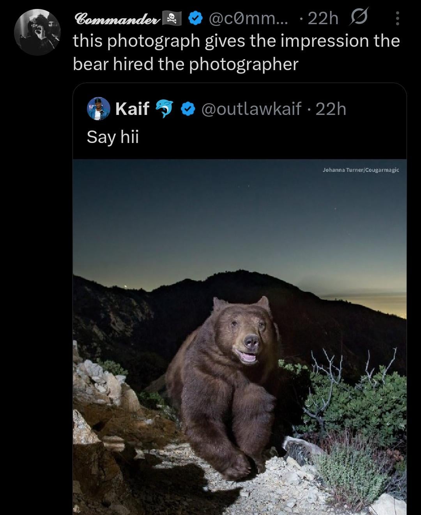The width and height of the screenshot is (421, 515).
Task: Click the pirate flag emoji beside Commander
Action: (x=172, y=18)
